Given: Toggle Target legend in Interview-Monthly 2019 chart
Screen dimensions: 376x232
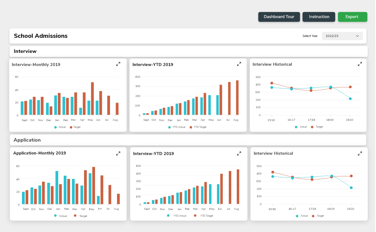Looking at the screenshot, I should (75, 127).
